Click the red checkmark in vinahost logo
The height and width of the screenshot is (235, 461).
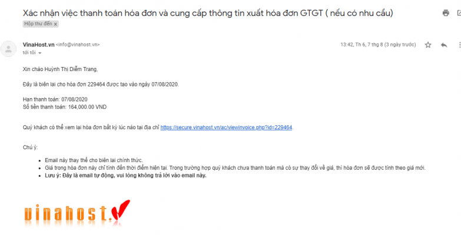point(120,210)
